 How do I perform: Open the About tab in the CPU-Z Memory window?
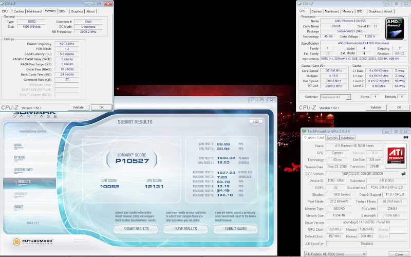(x=90, y=11)
